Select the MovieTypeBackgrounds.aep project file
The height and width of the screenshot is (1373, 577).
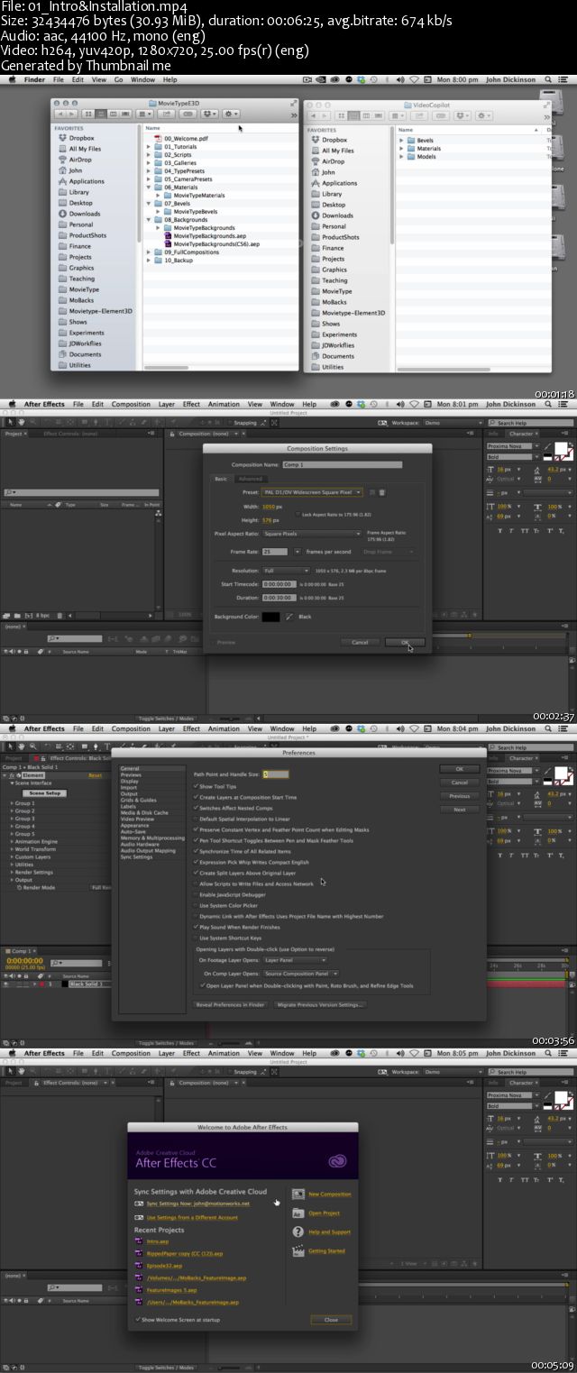tap(204, 235)
